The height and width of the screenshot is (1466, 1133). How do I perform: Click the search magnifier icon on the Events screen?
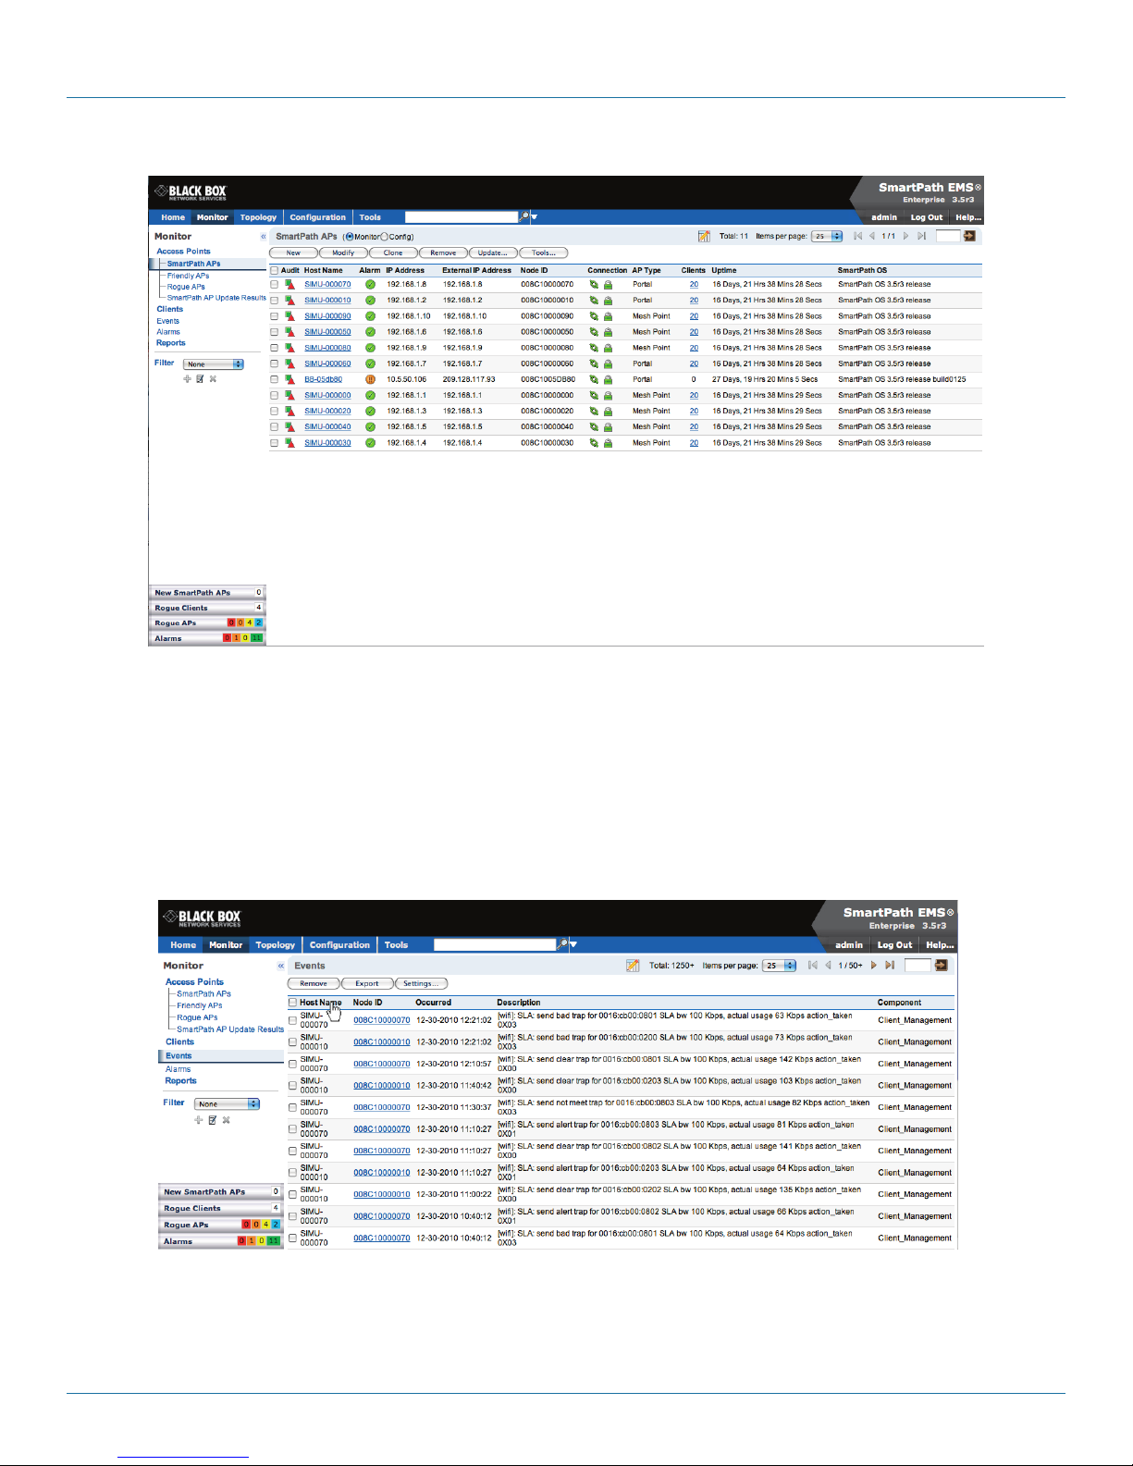click(x=562, y=944)
